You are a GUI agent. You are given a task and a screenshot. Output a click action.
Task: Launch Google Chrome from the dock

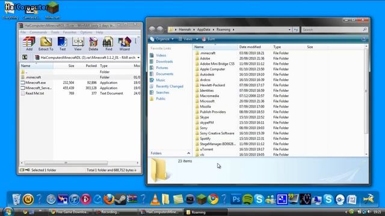point(213,199)
